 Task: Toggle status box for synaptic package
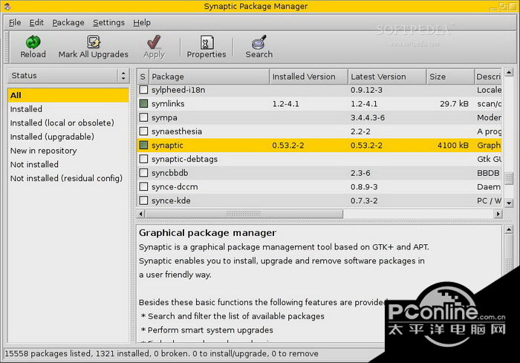coord(143,145)
